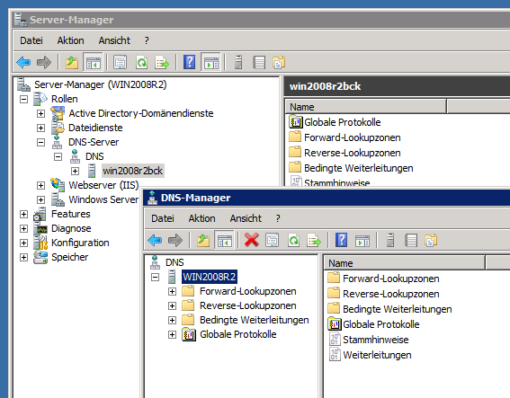The image size is (510, 398).
Task: Expand the Webserver (IIS) node
Action: (x=40, y=185)
